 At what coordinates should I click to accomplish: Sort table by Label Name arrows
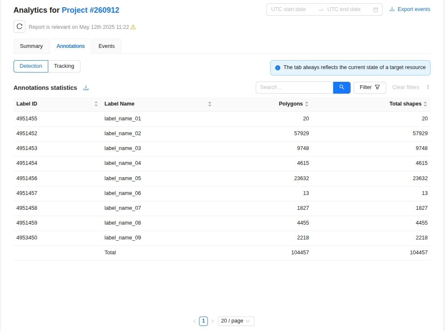(210, 104)
